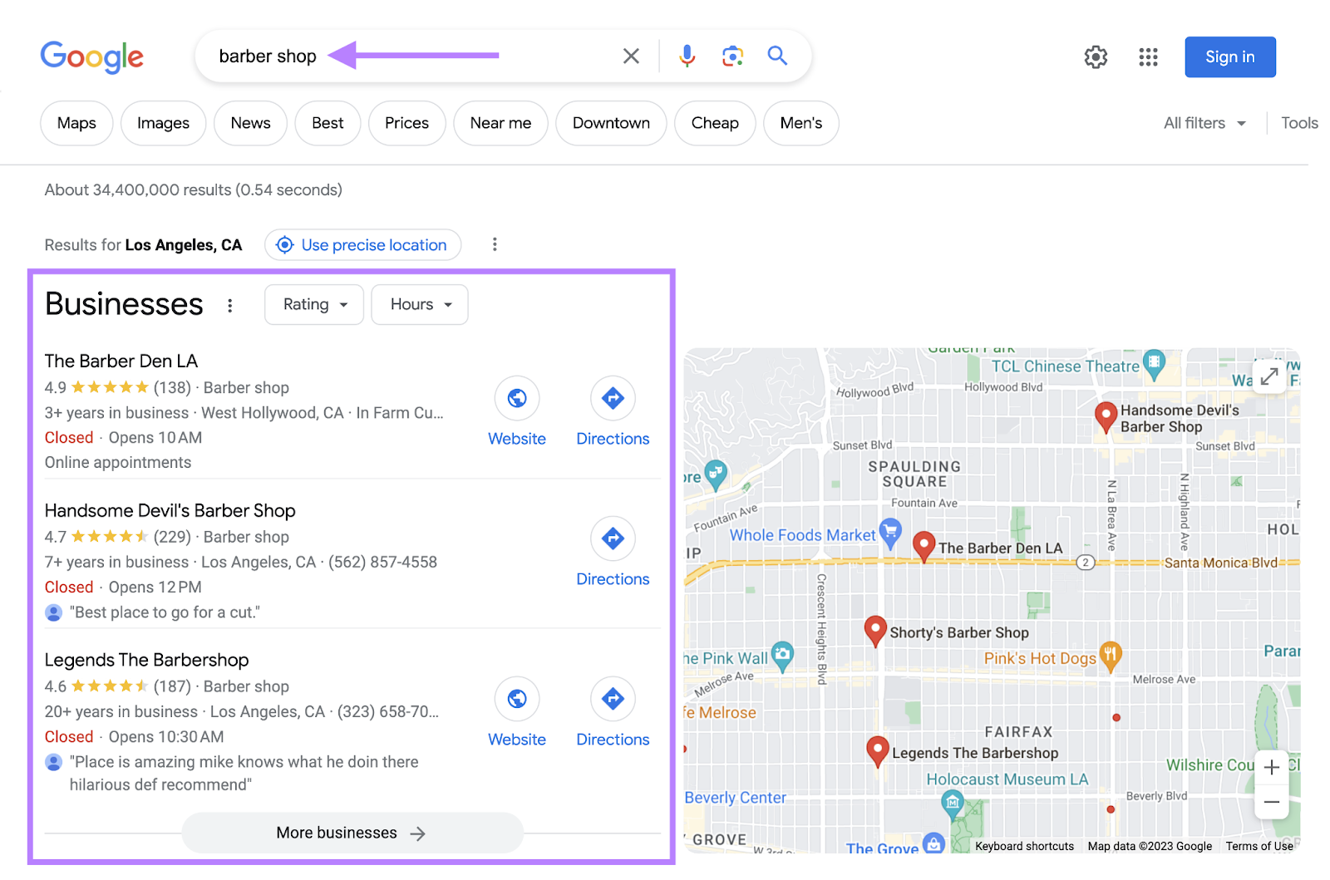
Task: Click The Barber Den LA map pin
Action: point(924,547)
